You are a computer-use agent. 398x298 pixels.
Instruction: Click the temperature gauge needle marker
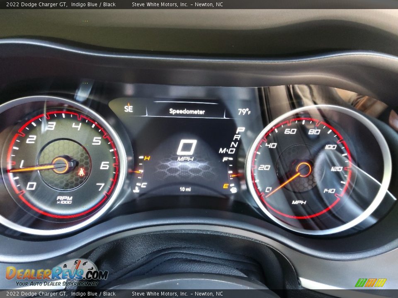pyautogui.click(x=134, y=172)
